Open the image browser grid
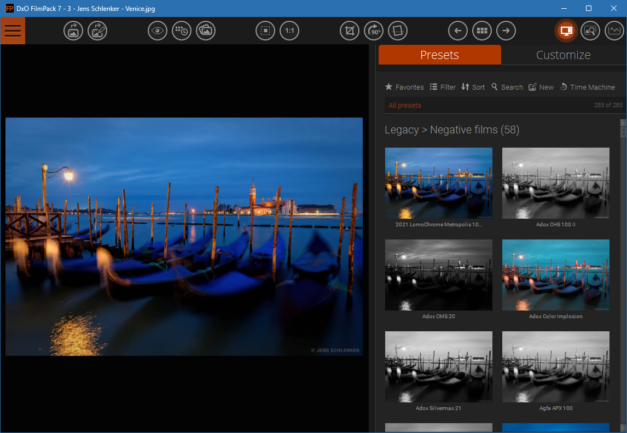 pyautogui.click(x=482, y=31)
